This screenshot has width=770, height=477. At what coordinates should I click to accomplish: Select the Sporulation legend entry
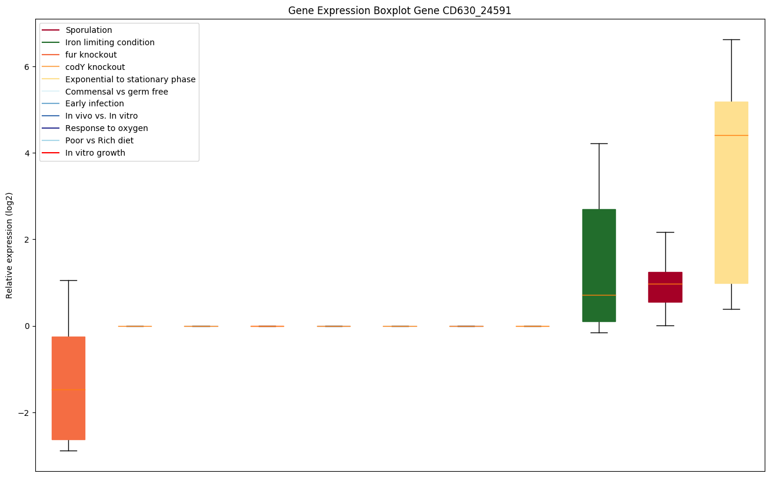click(88, 30)
